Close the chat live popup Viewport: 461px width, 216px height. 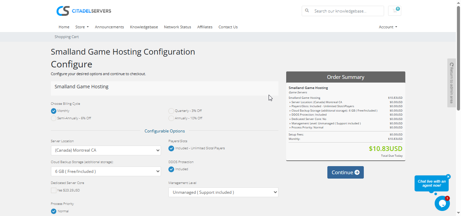[448, 177]
